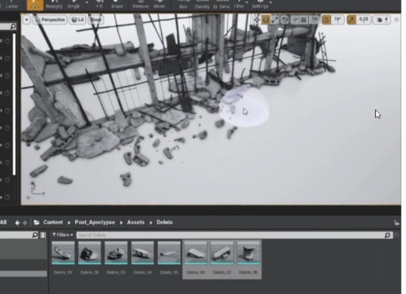The image size is (406, 294).
Task: Toggle scale snapping in viewport toolbar
Action: point(352,20)
